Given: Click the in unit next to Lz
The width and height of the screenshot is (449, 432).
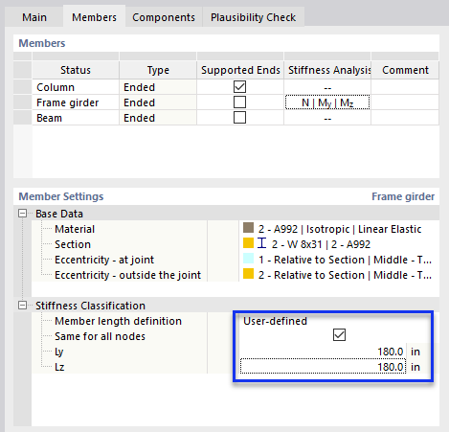Looking at the screenshot, I should coord(415,367).
